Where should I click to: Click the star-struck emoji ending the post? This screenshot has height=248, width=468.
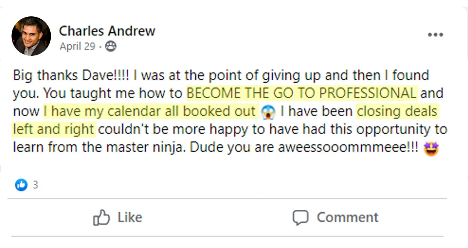[431, 149]
